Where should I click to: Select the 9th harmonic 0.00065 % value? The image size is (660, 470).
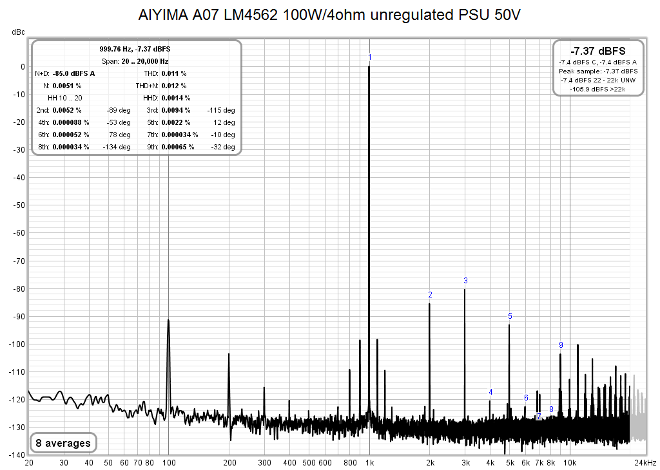click(178, 147)
